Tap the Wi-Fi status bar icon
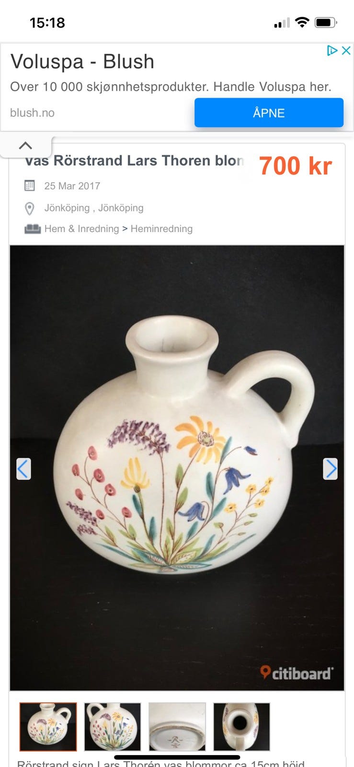The image size is (354, 767). (302, 22)
